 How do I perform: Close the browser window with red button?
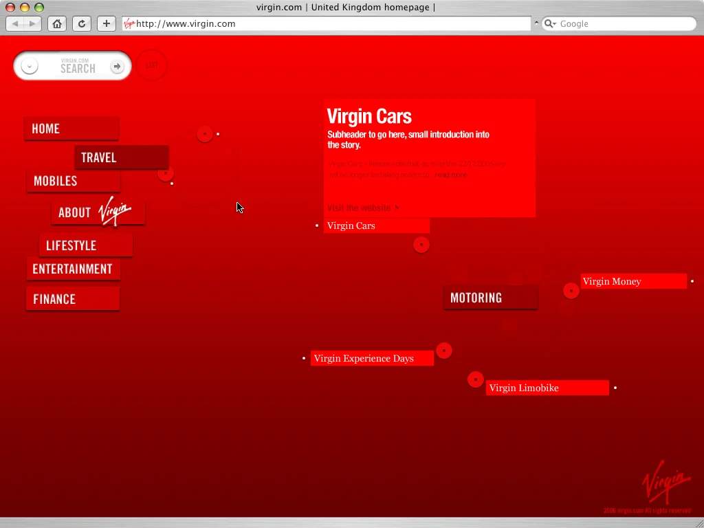pos(10,7)
